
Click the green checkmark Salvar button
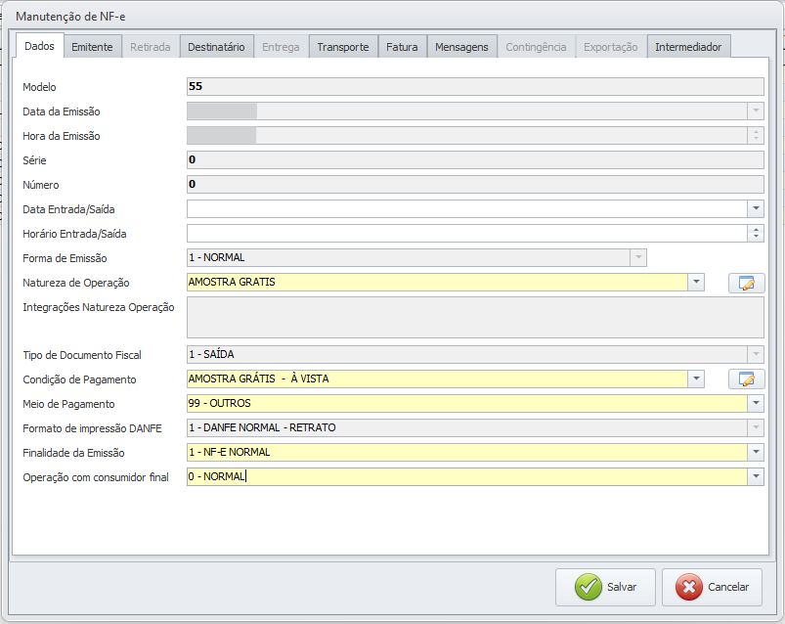(x=606, y=587)
